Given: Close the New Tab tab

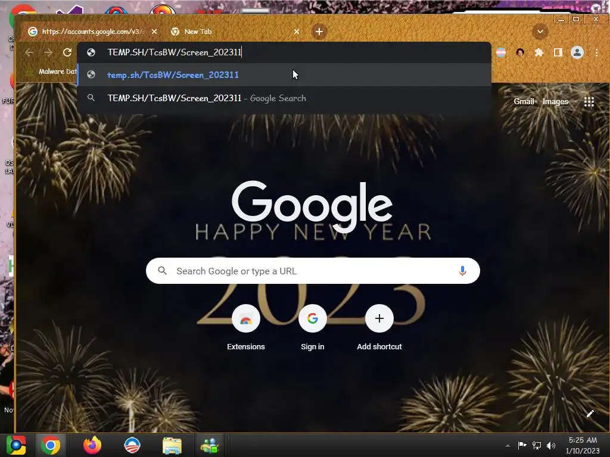Looking at the screenshot, I should coord(297,32).
